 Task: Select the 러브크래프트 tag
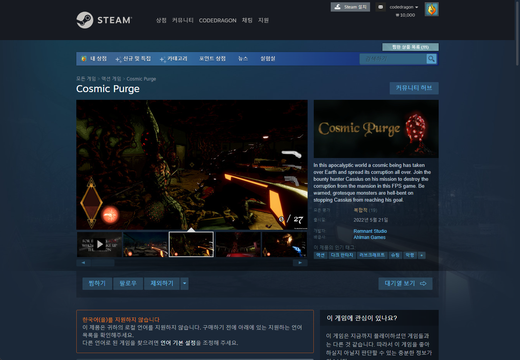click(372, 255)
